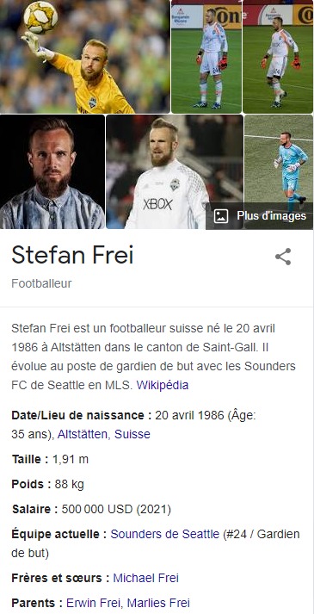Click the Suisse link
The height and width of the screenshot is (614, 314).
132,434
